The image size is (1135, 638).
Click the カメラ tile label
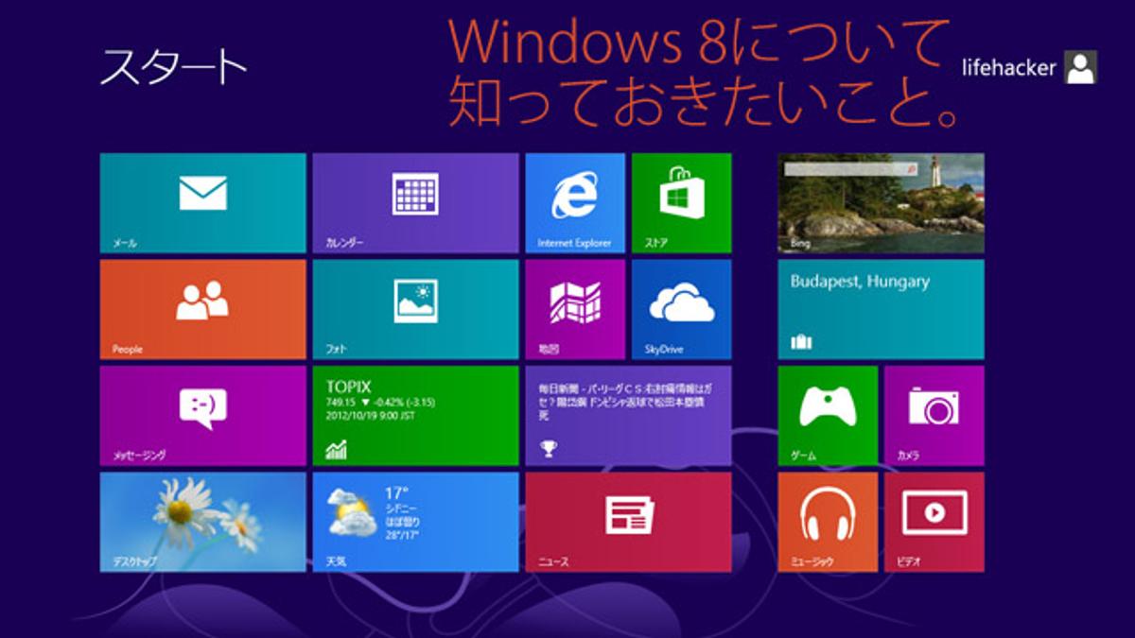908,456
